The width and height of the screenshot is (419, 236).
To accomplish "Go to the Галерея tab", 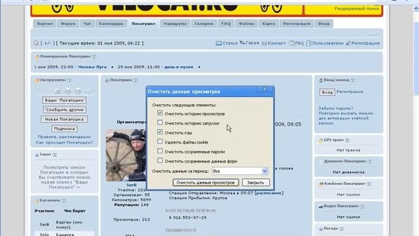I will coord(204,24).
